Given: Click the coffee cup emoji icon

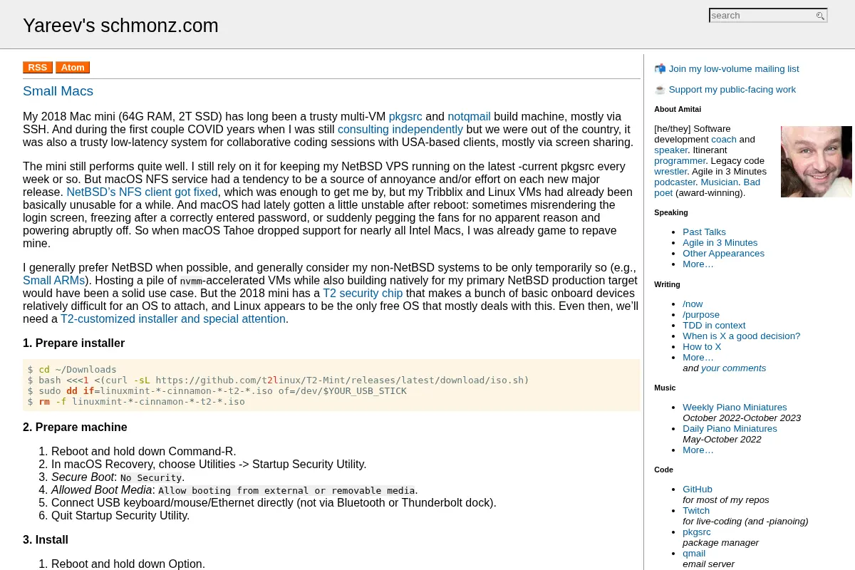Looking at the screenshot, I should [660, 90].
